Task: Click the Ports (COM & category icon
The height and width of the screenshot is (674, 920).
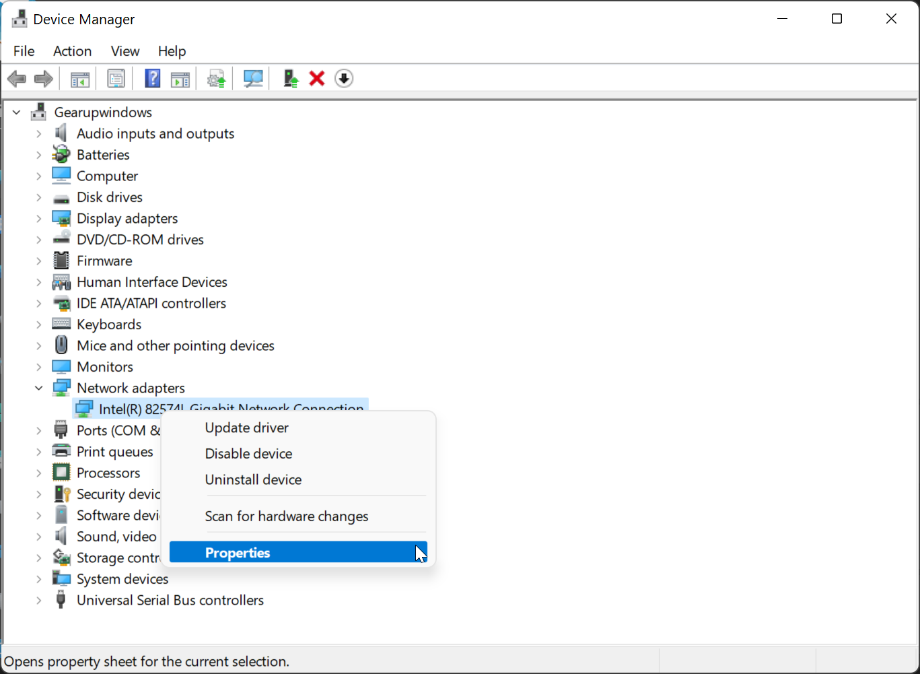Action: tap(61, 430)
